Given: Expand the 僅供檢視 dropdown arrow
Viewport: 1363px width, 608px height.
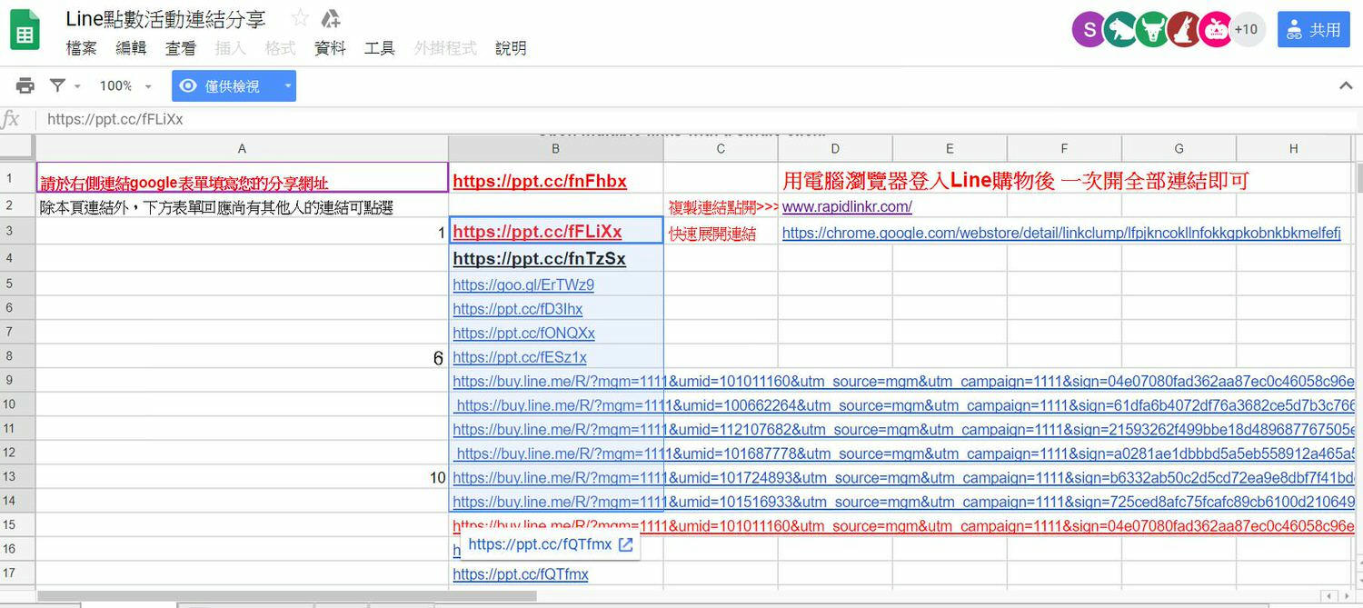Looking at the screenshot, I should tap(287, 86).
